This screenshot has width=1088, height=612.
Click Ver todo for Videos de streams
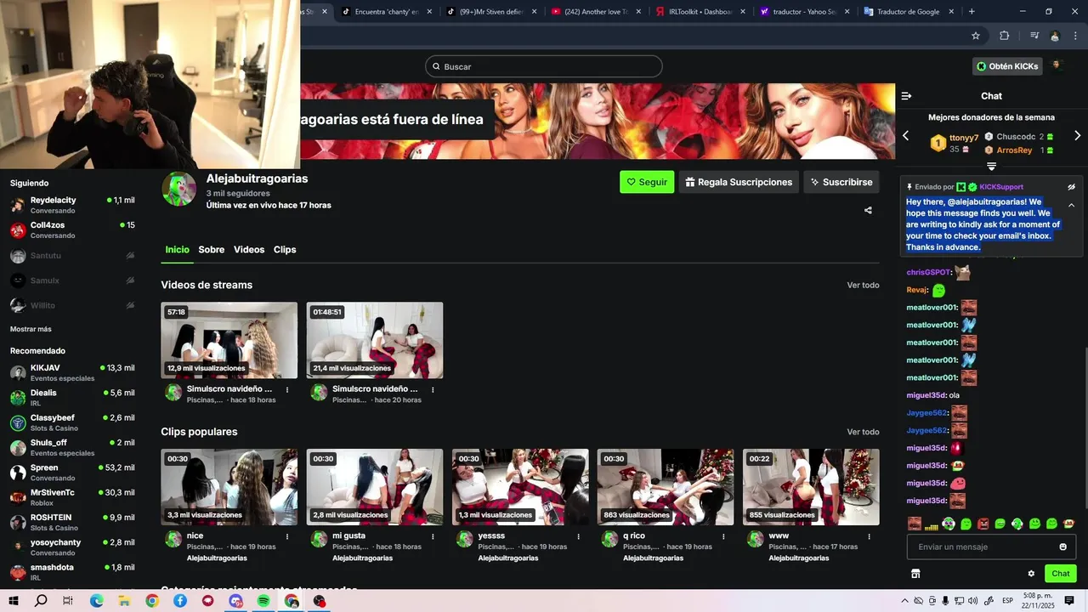[863, 285]
